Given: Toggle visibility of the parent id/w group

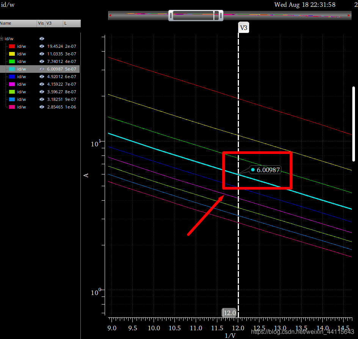Looking at the screenshot, I should click(42, 39).
